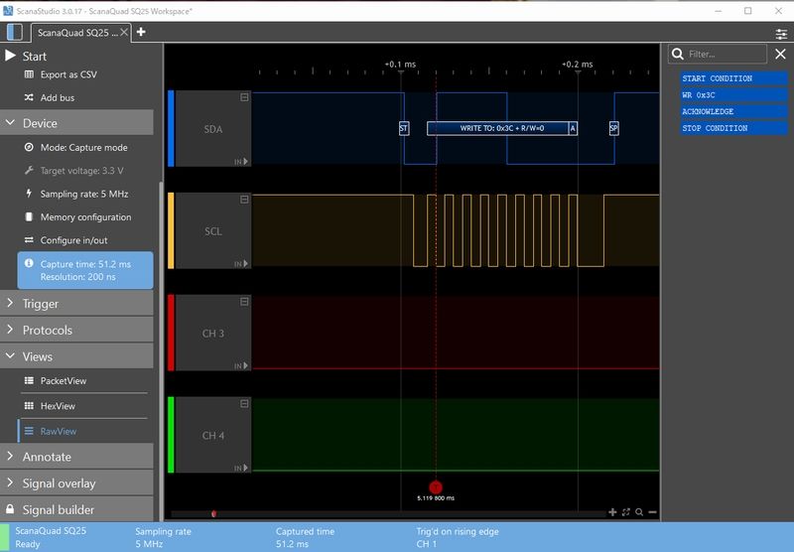Viewport: 794px width, 552px height.
Task: Click Capture time: 51.2 ms info box
Action: point(85,270)
